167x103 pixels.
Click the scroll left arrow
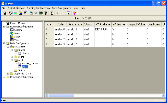46,95
